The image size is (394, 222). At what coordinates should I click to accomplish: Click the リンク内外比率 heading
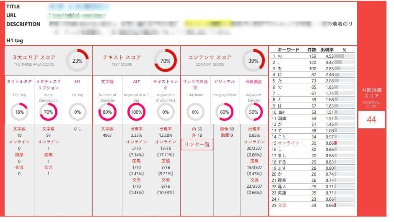[x=195, y=85]
